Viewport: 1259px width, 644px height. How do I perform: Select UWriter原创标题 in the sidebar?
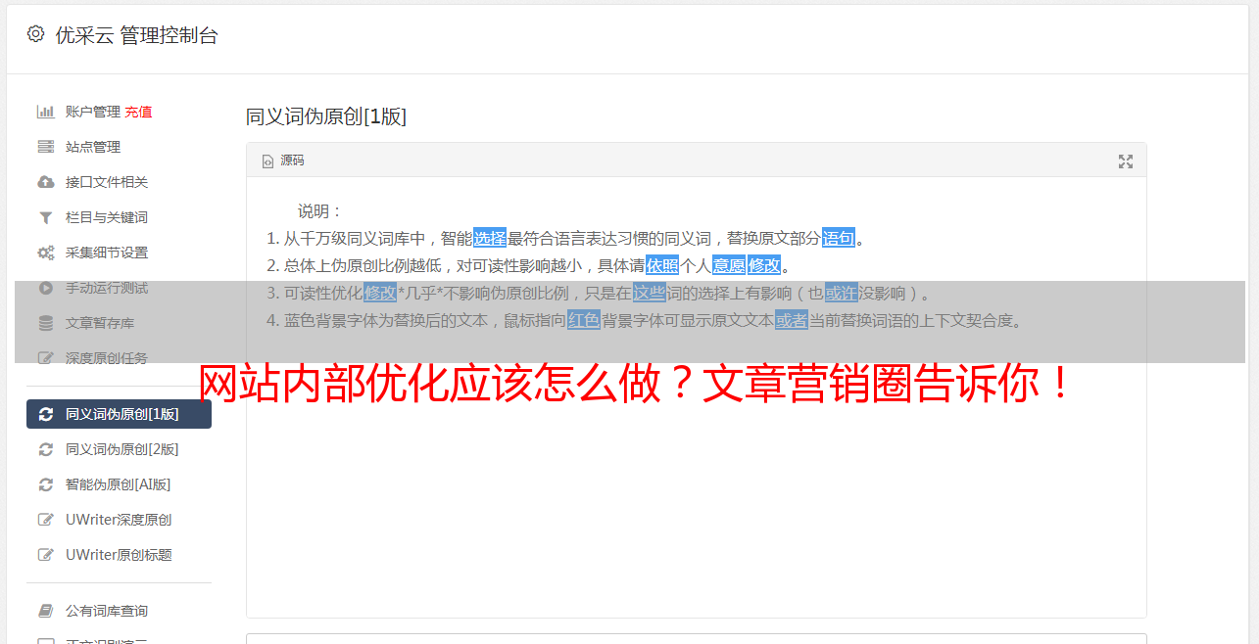click(x=119, y=555)
